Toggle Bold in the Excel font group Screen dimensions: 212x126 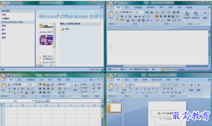(x=15, y=89)
